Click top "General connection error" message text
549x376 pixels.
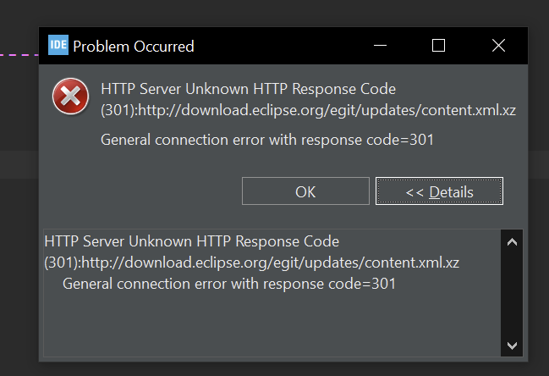click(266, 140)
